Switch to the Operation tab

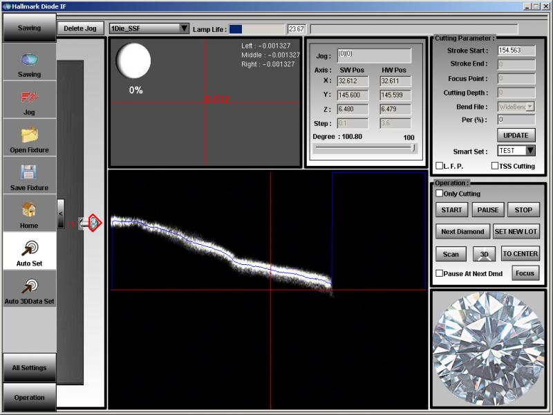29,398
